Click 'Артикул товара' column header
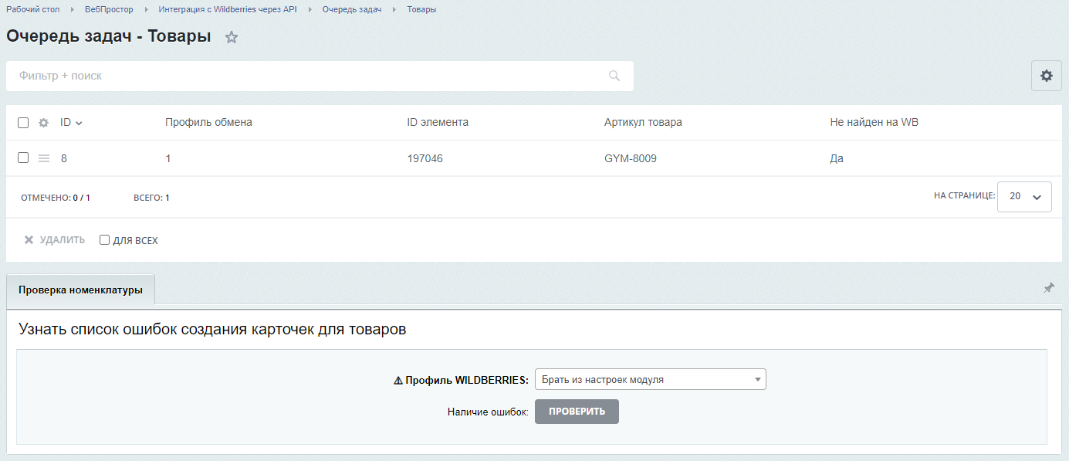The height and width of the screenshot is (461, 1069). pyautogui.click(x=643, y=122)
